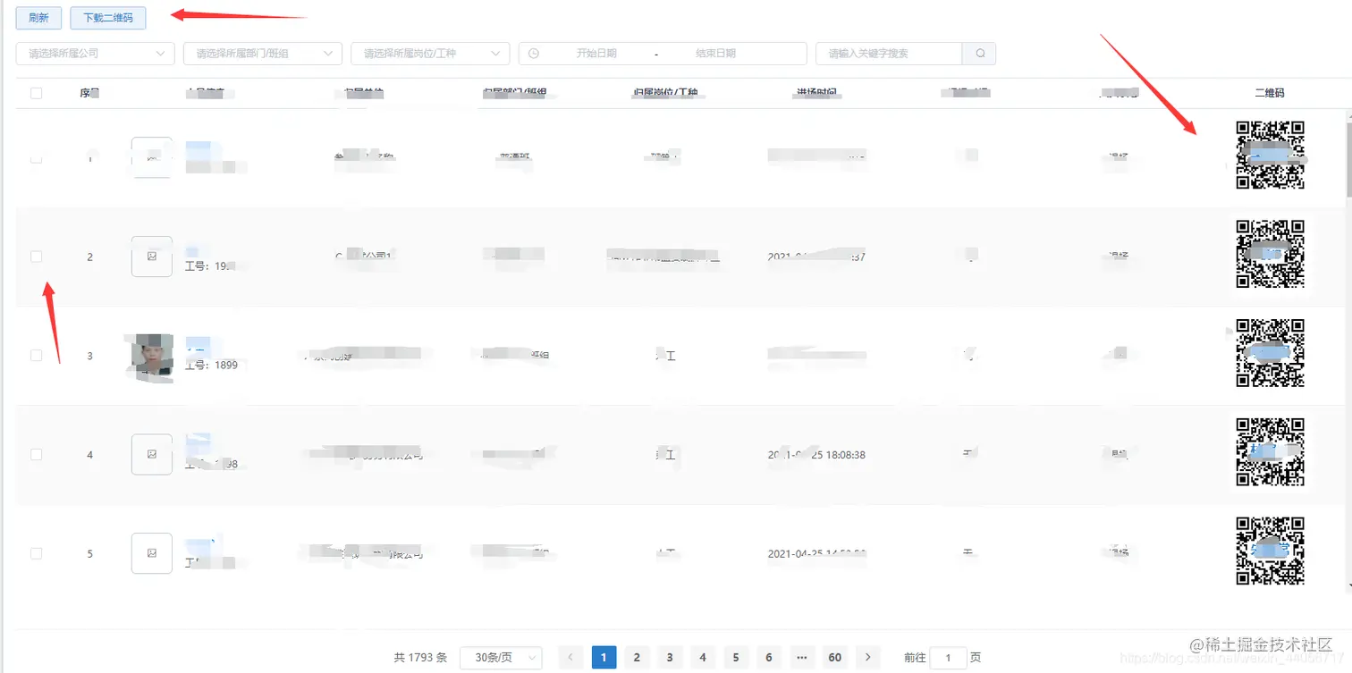The height and width of the screenshot is (673, 1352).
Task: Open the QR code in row 5
Action: point(1270,551)
